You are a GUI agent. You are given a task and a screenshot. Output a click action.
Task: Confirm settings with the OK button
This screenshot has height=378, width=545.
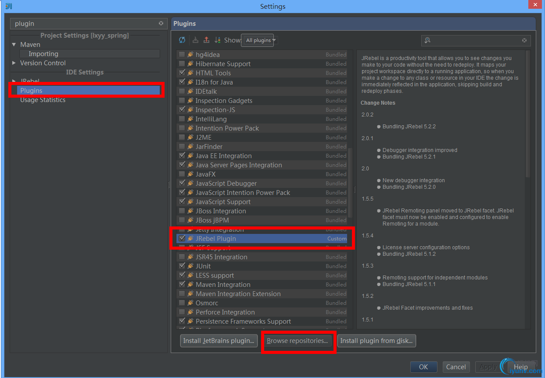click(x=423, y=367)
